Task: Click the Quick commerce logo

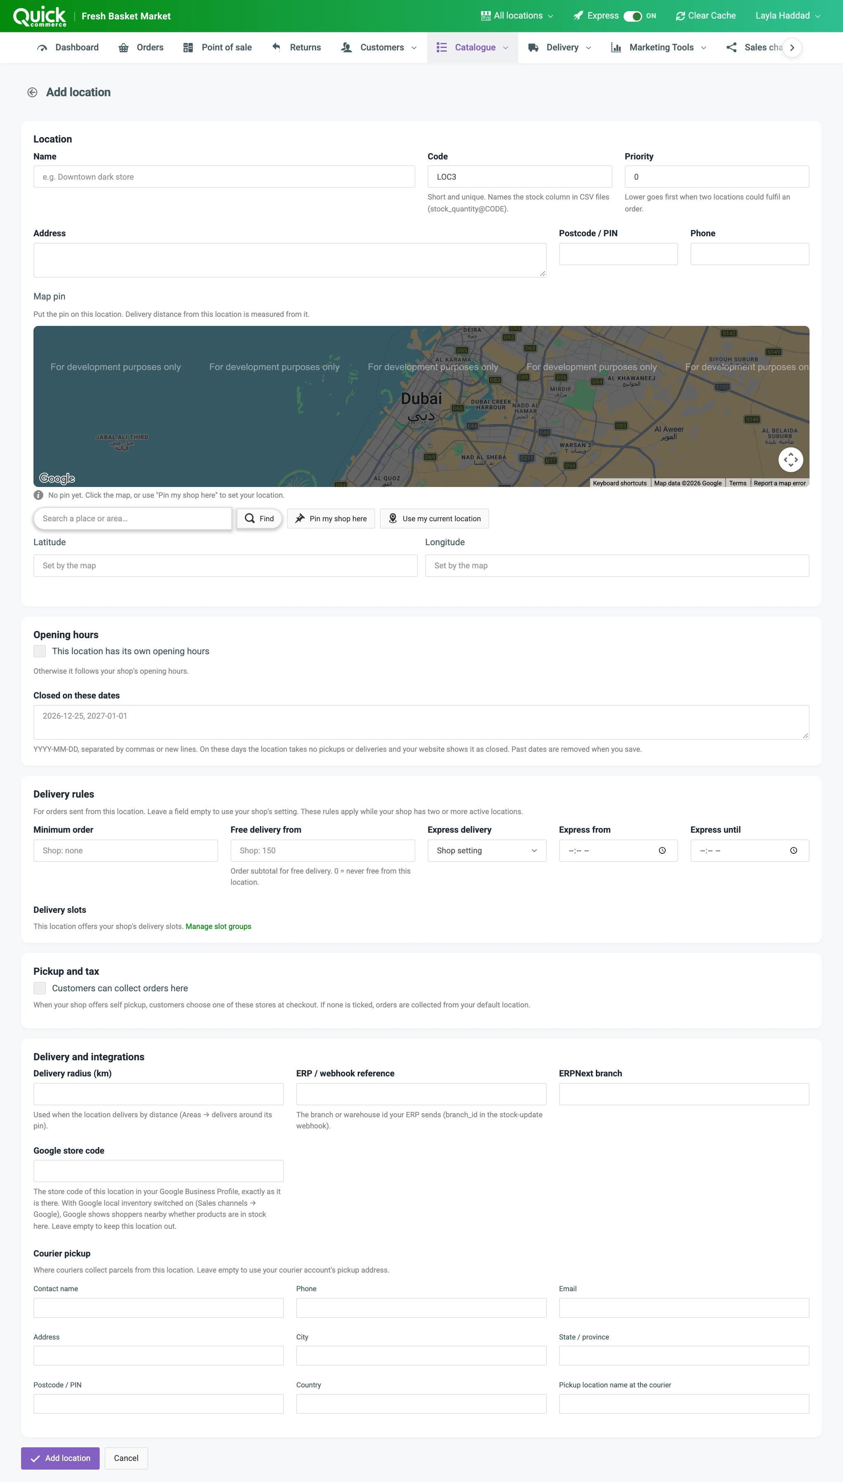Action: point(39,16)
